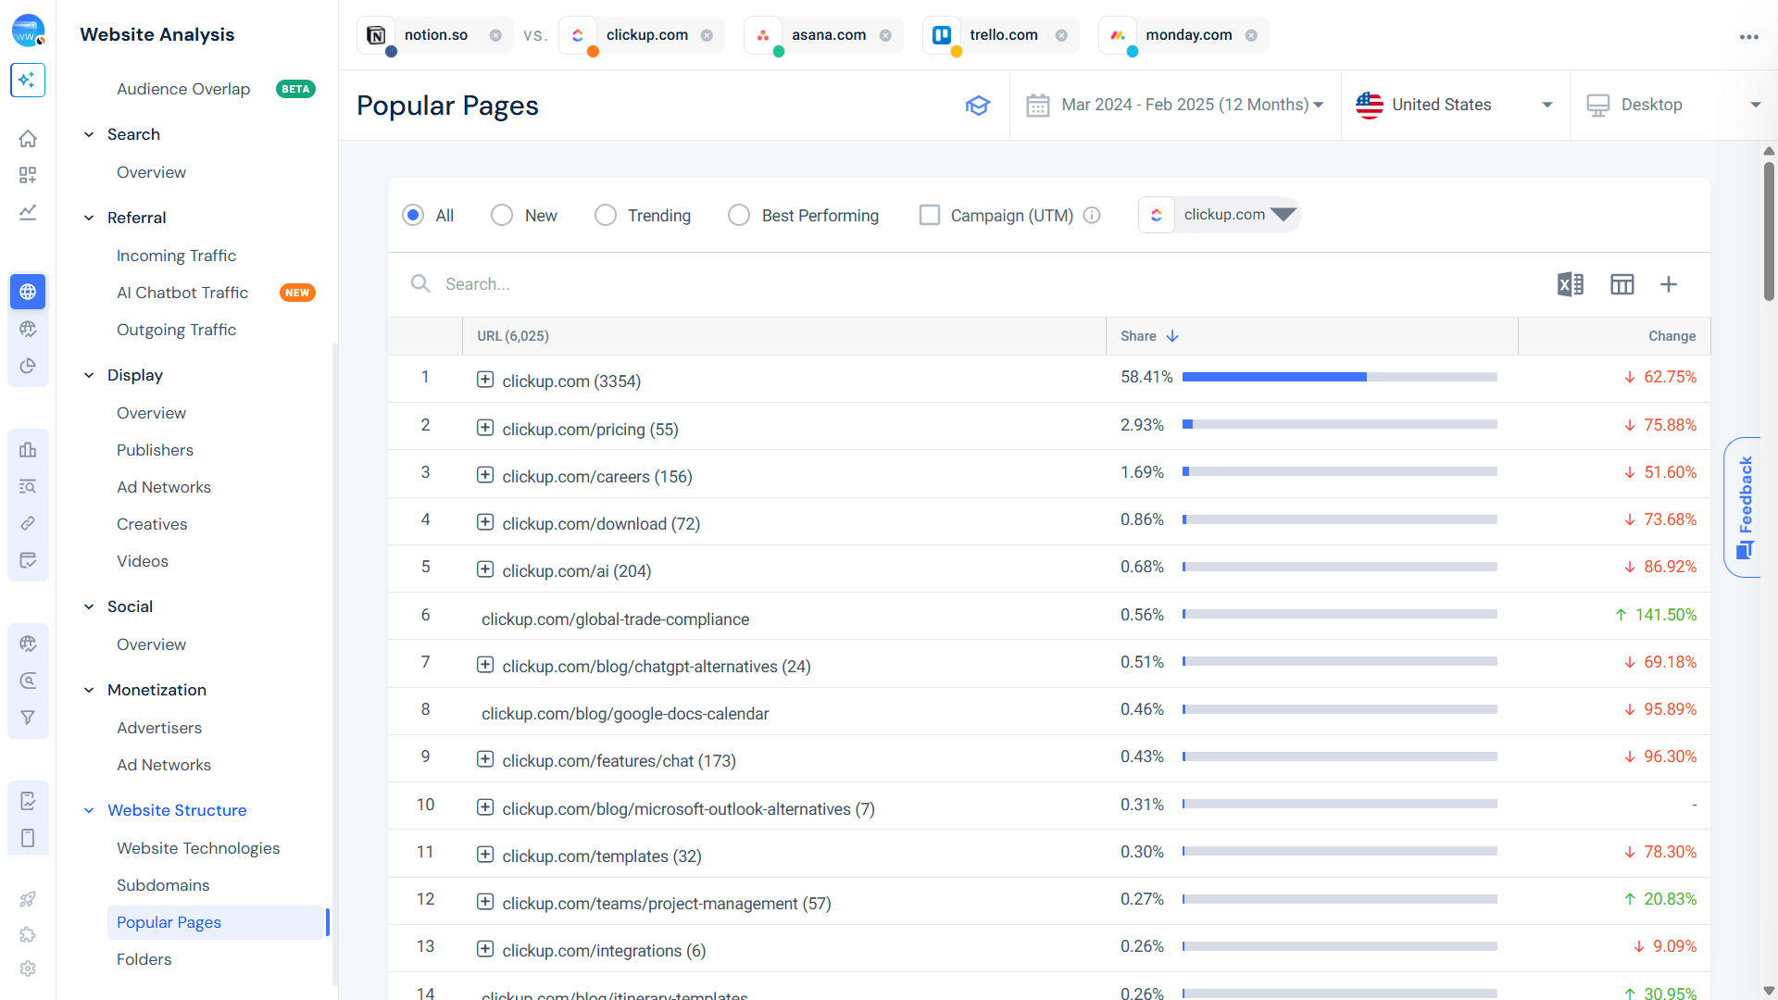
Task: Export the table to Excel
Action: click(1571, 284)
